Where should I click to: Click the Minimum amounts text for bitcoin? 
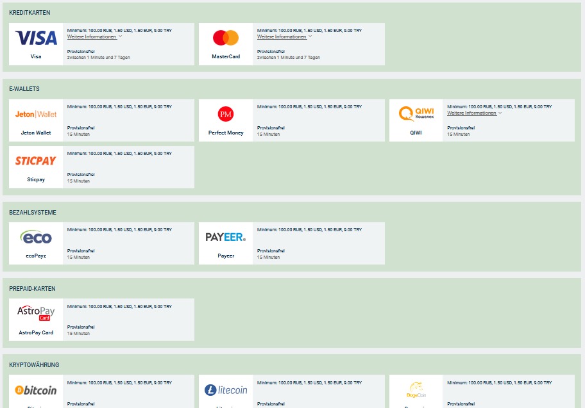click(119, 382)
